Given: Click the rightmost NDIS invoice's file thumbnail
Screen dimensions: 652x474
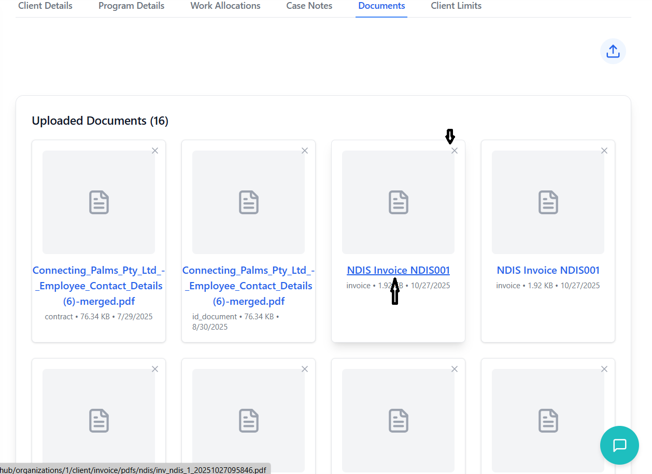Looking at the screenshot, I should [548, 202].
